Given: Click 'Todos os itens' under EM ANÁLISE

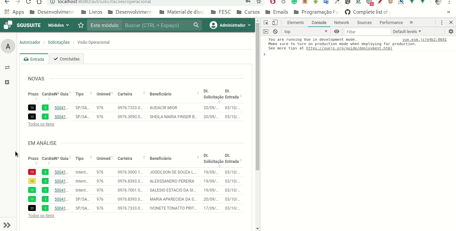Looking at the screenshot, I should point(41,216).
